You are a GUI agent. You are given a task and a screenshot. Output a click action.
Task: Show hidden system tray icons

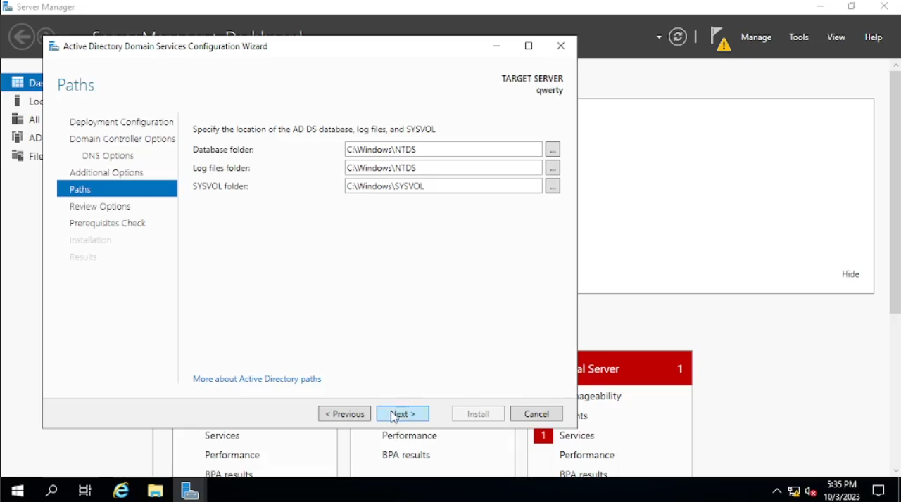[776, 491]
